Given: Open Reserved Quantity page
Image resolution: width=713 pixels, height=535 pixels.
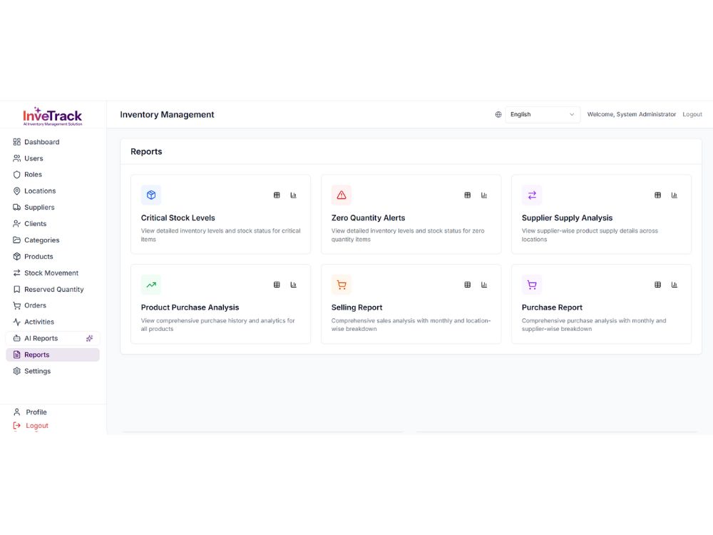Looking at the screenshot, I should point(53,290).
